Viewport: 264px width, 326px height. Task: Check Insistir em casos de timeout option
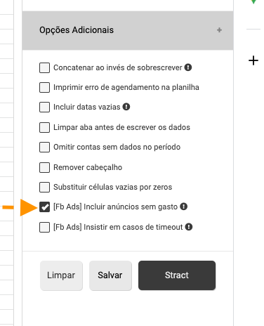click(44, 227)
